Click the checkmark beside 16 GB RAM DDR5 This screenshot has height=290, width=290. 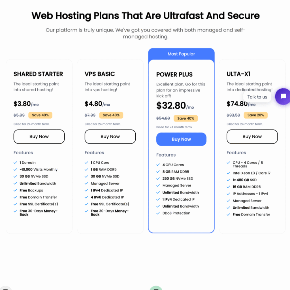tap(229, 187)
